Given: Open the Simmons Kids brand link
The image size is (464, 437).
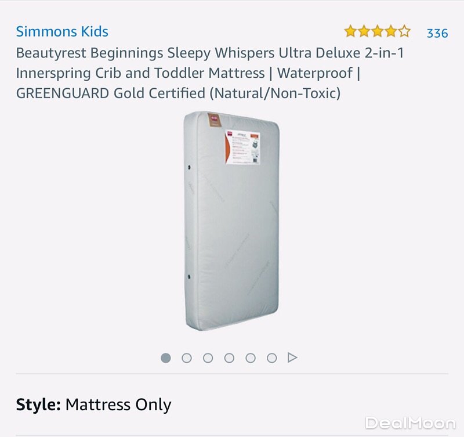Looking at the screenshot, I should [62, 32].
